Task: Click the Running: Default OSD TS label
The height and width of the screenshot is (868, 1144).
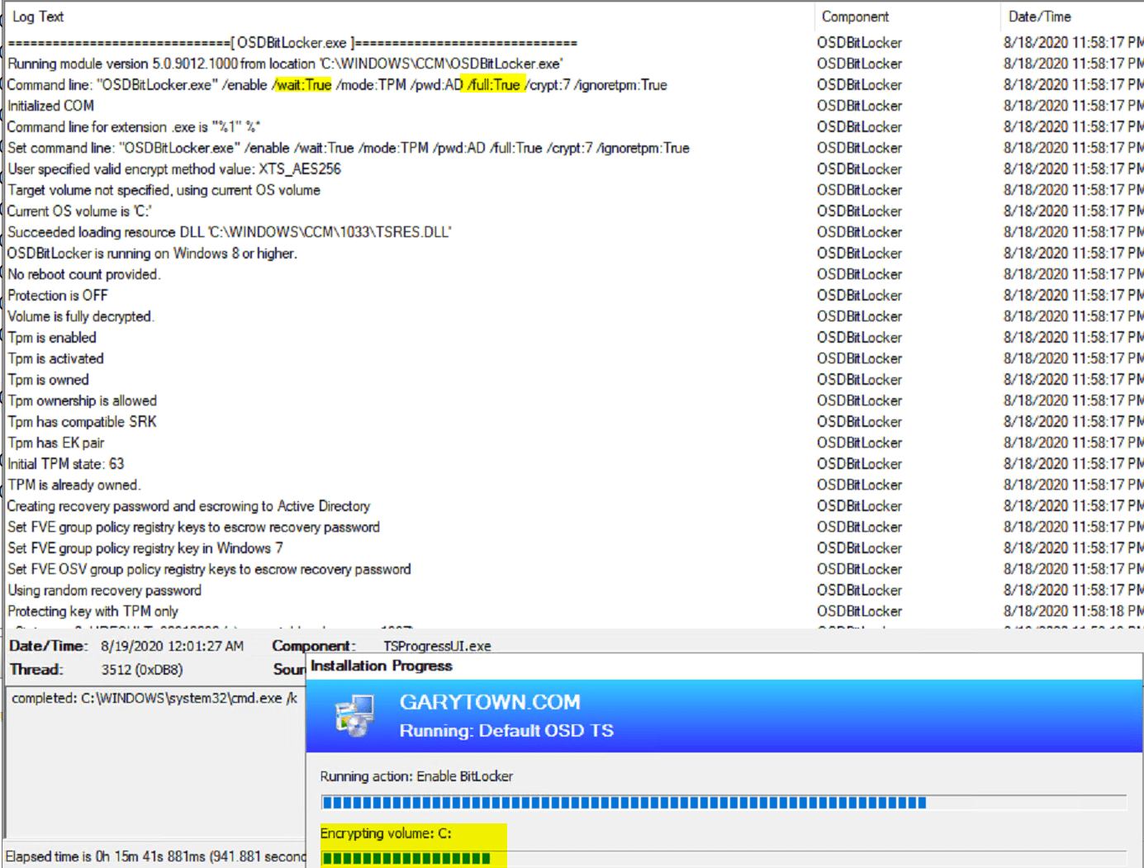Action: pos(506,731)
